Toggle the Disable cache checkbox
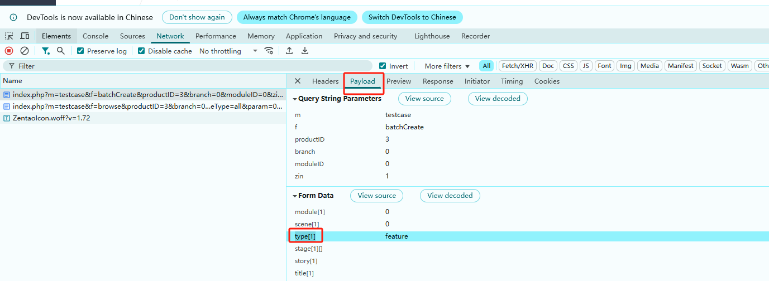Screen dimensions: 769x281 point(141,51)
